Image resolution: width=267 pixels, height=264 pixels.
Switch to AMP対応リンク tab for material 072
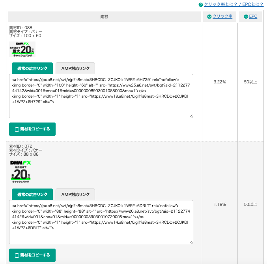(x=75, y=194)
